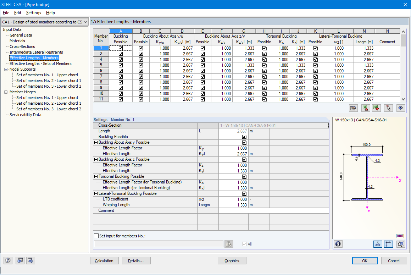Select General Data in the tree
411x275 pixels.
21,35
